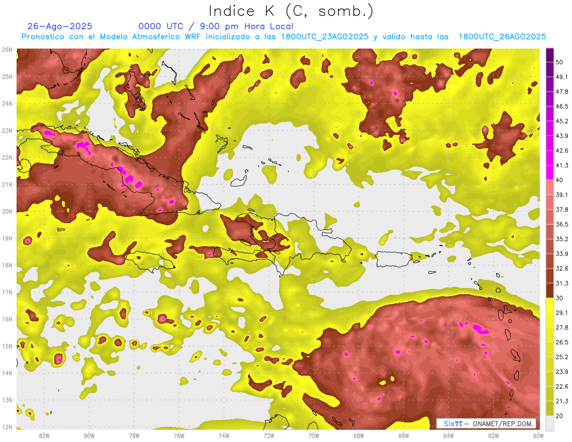Click the colorbar value 33.9
Screen dimensions: 572x442
562,254
